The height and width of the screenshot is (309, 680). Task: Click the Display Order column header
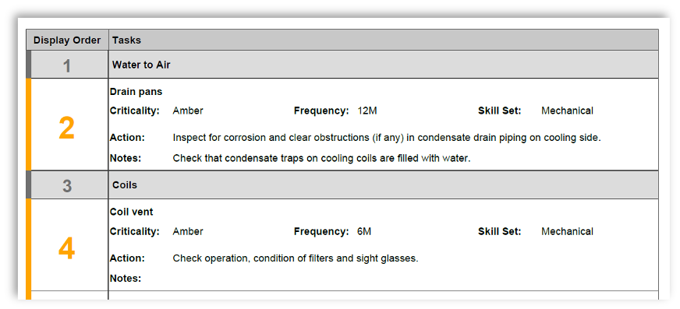[x=67, y=40]
